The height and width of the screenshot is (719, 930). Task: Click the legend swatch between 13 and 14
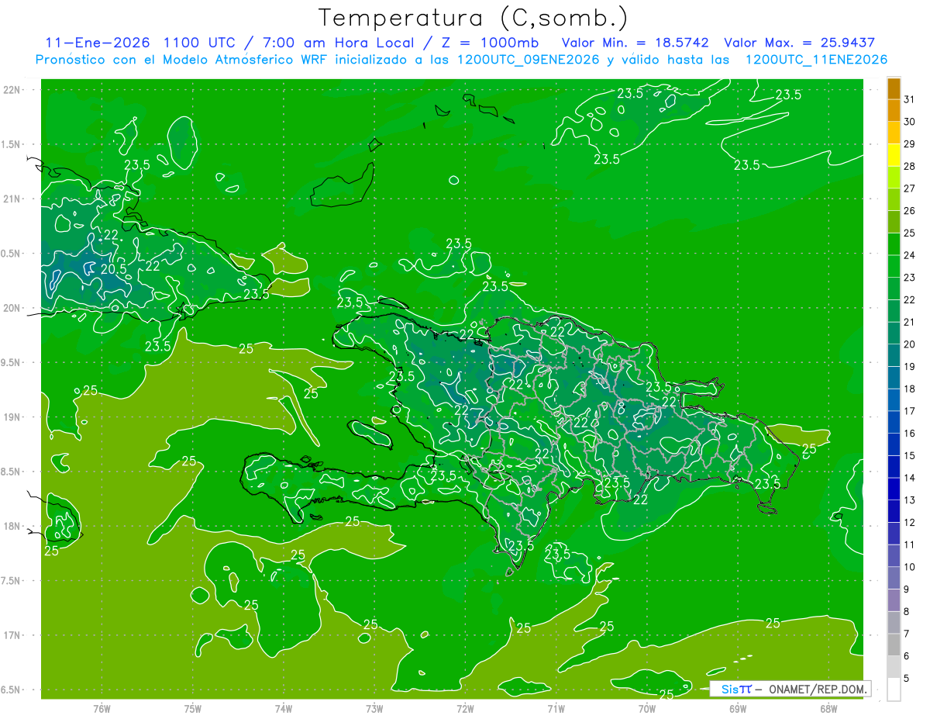click(894, 489)
